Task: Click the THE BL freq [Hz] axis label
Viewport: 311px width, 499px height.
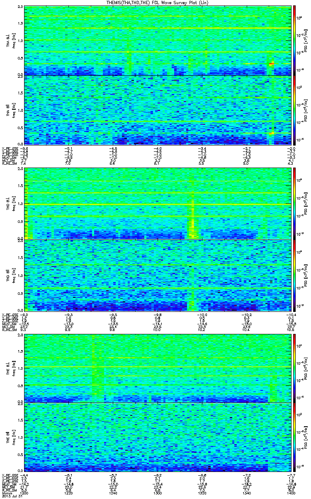Action: tap(12, 368)
